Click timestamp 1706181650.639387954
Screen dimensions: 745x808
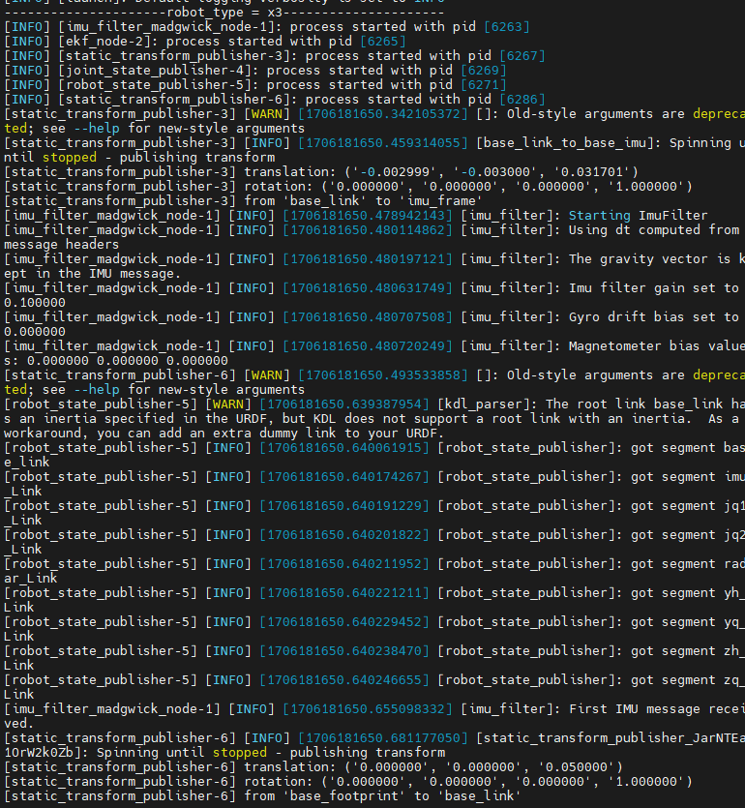coord(344,404)
